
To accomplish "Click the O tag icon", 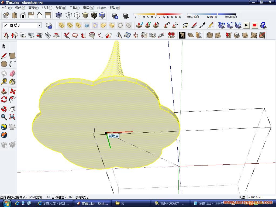I will (70, 26).
